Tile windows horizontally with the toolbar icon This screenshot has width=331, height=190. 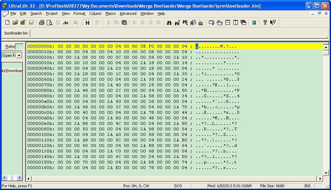228,22
